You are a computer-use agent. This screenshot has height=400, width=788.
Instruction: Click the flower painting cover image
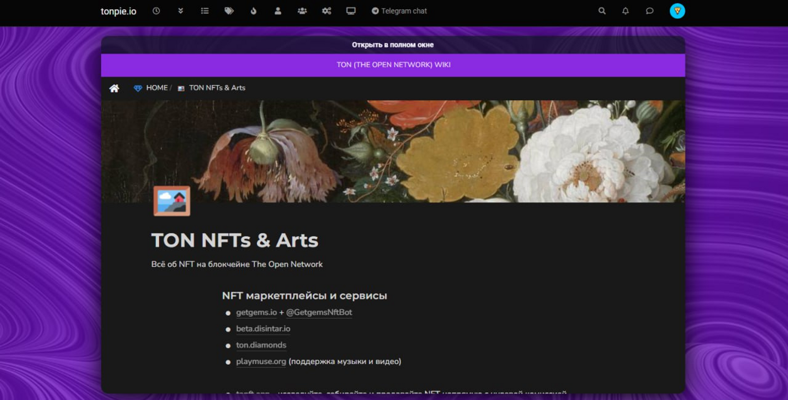point(393,151)
